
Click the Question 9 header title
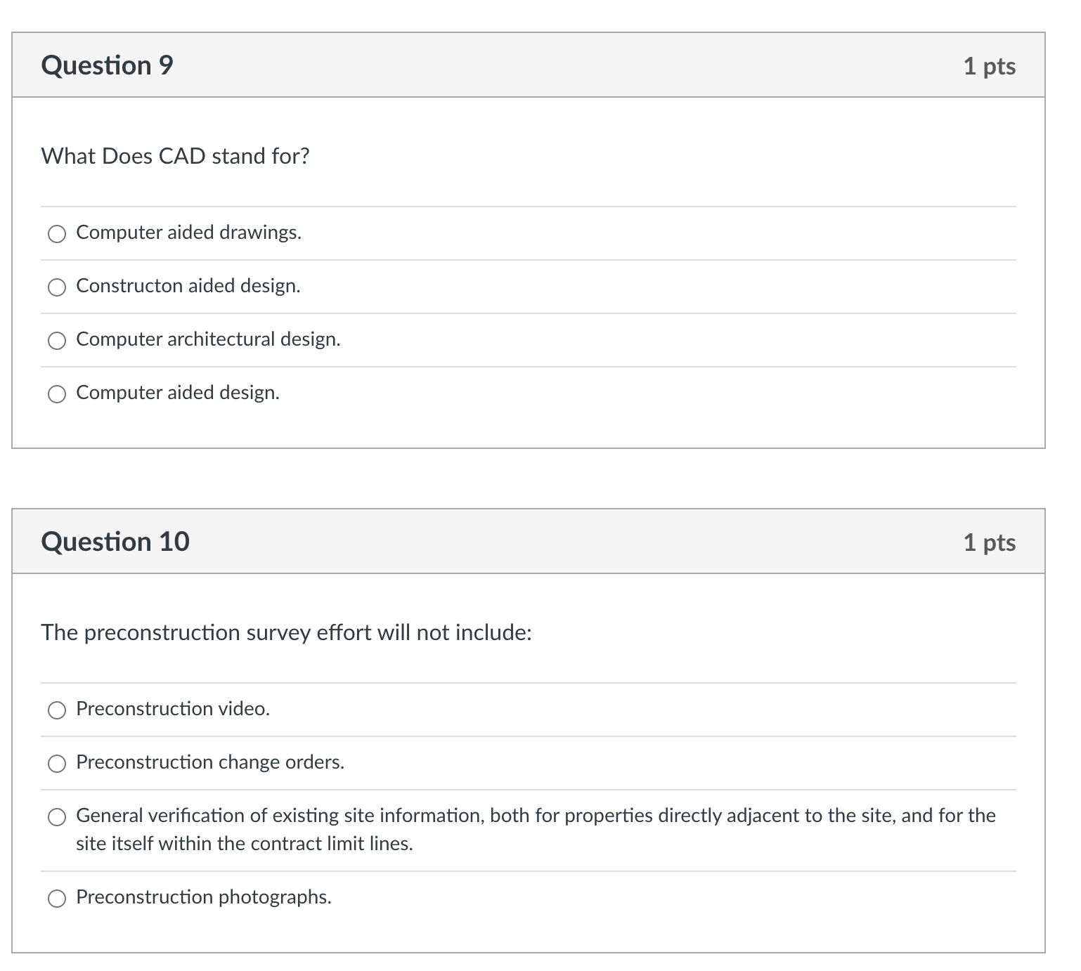(107, 65)
